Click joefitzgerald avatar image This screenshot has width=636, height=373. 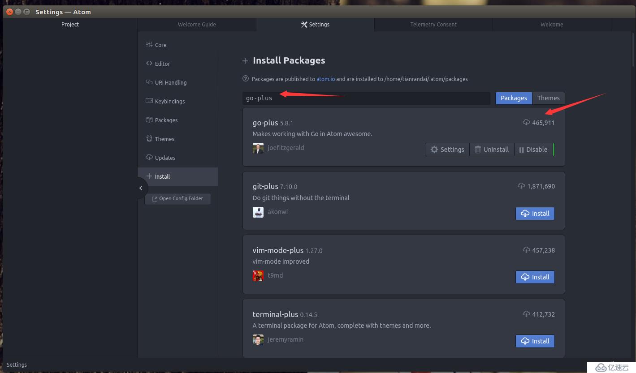[258, 148]
